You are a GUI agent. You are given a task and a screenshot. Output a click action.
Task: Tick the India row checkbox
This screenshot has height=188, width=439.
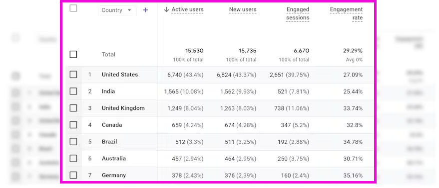(73, 91)
